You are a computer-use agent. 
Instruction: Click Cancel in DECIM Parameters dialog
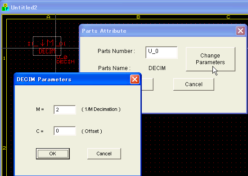click(104, 154)
